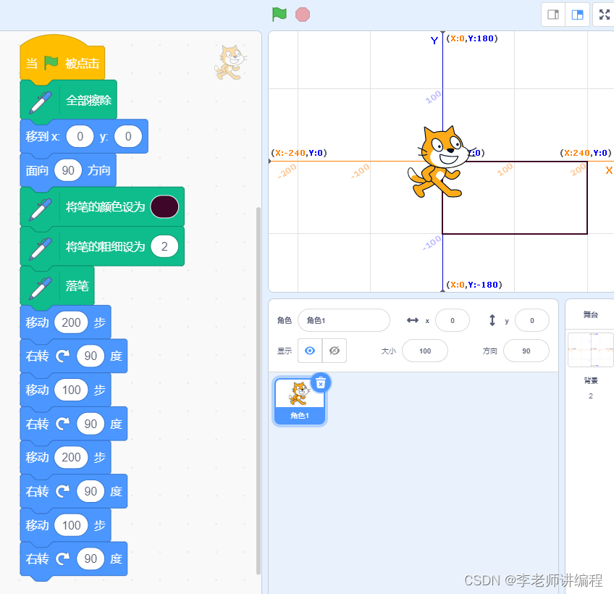Click the flag icon inside hat block
Viewport: 614px width, 594px height.
(x=51, y=63)
